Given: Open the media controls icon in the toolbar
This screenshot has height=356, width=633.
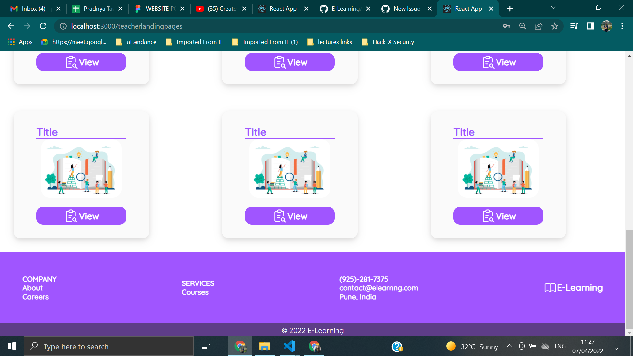Looking at the screenshot, I should tap(574, 26).
